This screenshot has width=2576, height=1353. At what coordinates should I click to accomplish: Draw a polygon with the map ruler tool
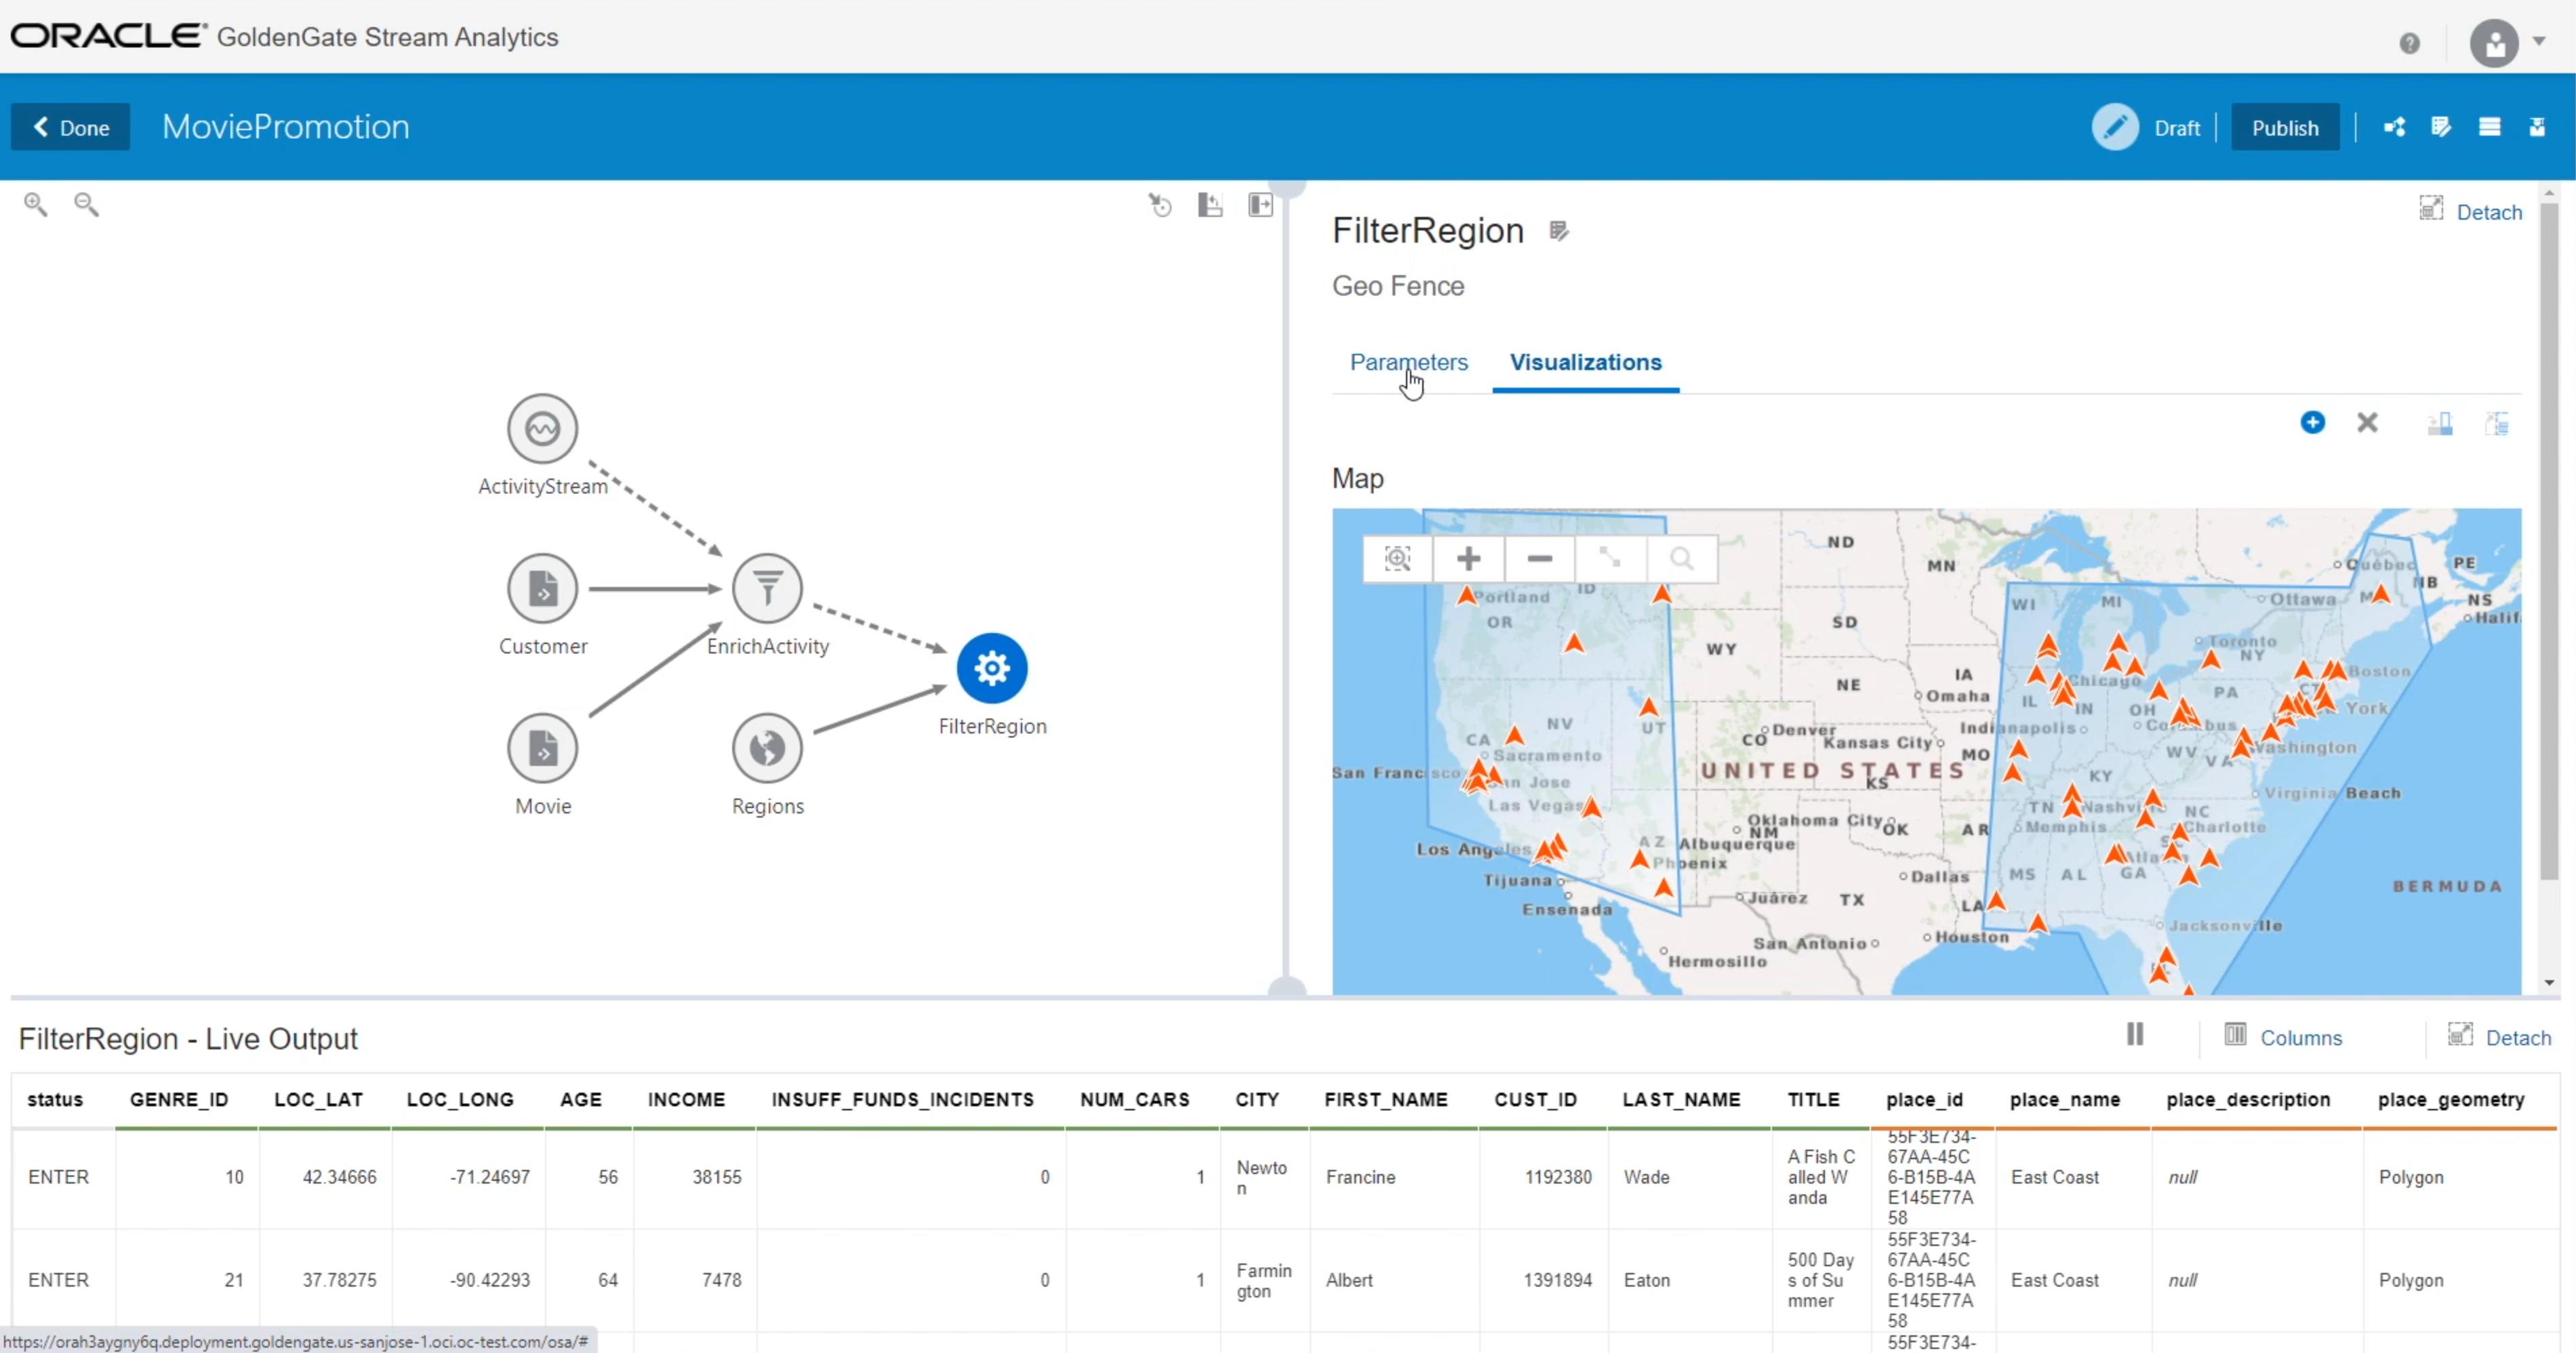(x=1610, y=559)
